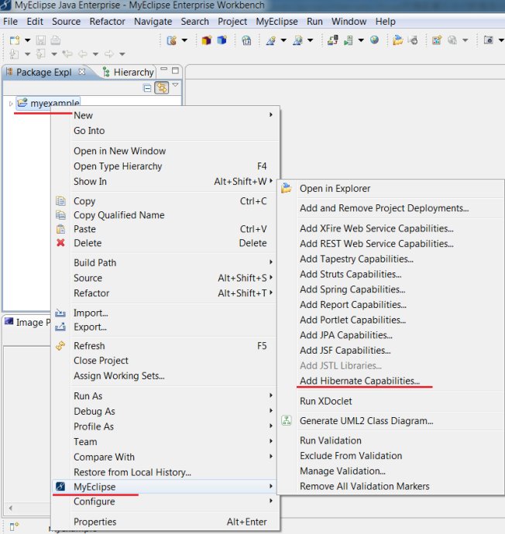Click Copy in the context menu

[x=165, y=201]
